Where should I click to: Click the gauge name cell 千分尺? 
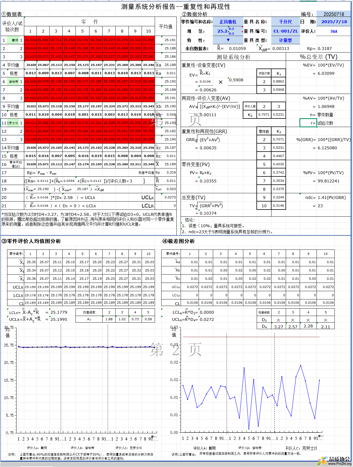pyautogui.click(x=285, y=22)
